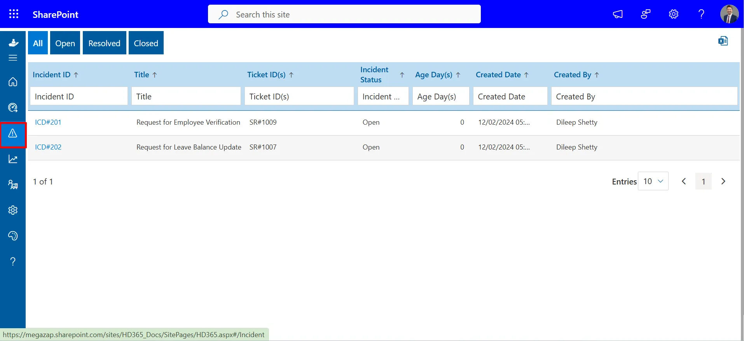Sort by Age Day(s) column arrow

[458, 75]
